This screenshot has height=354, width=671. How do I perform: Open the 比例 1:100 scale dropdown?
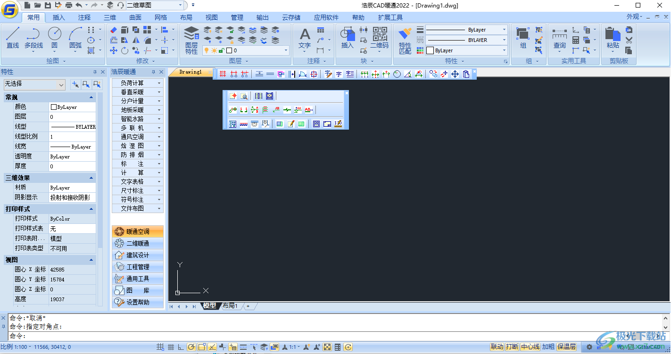[x=16, y=347]
